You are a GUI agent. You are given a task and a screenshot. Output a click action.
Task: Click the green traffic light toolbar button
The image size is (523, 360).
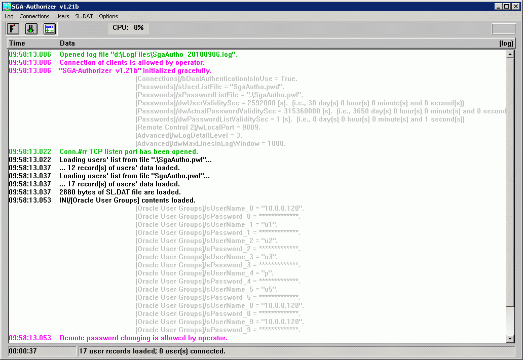(31, 29)
